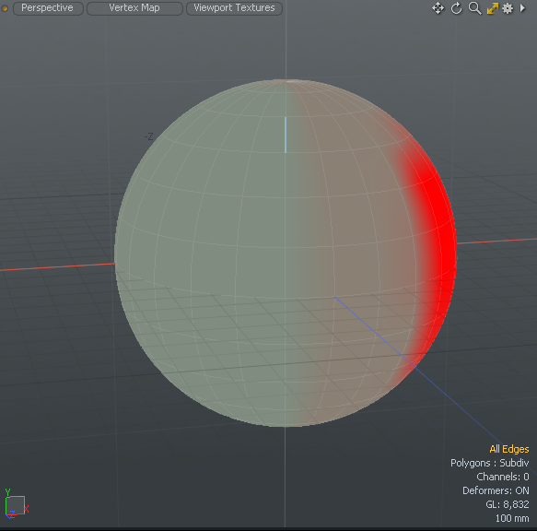Maximize viewport with the yellow arrows icon
The image size is (537, 531).
click(x=493, y=8)
